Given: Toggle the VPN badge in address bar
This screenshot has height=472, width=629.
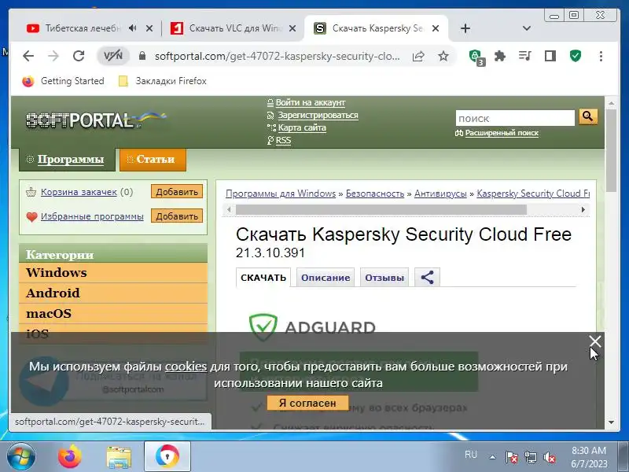Looking at the screenshot, I should pyautogui.click(x=113, y=56).
